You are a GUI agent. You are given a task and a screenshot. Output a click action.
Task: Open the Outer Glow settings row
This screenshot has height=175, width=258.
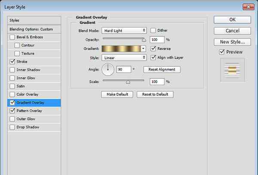pos(34,119)
